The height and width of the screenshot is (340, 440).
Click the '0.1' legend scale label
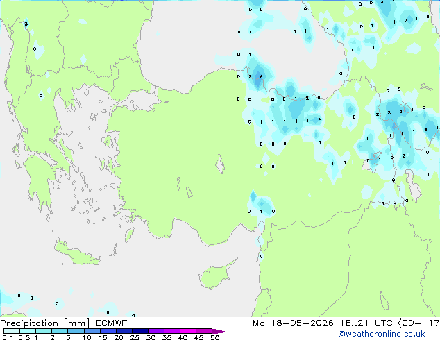[x=8, y=337]
